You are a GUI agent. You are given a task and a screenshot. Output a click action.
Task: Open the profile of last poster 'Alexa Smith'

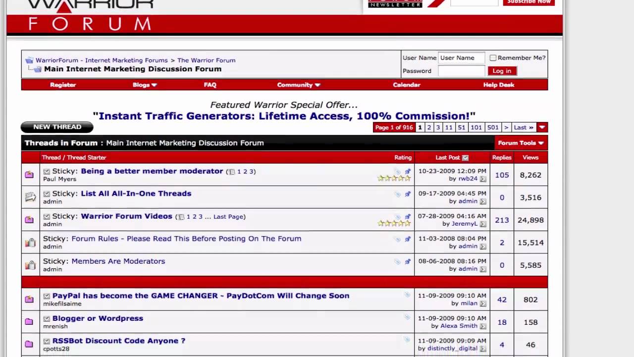459,326
